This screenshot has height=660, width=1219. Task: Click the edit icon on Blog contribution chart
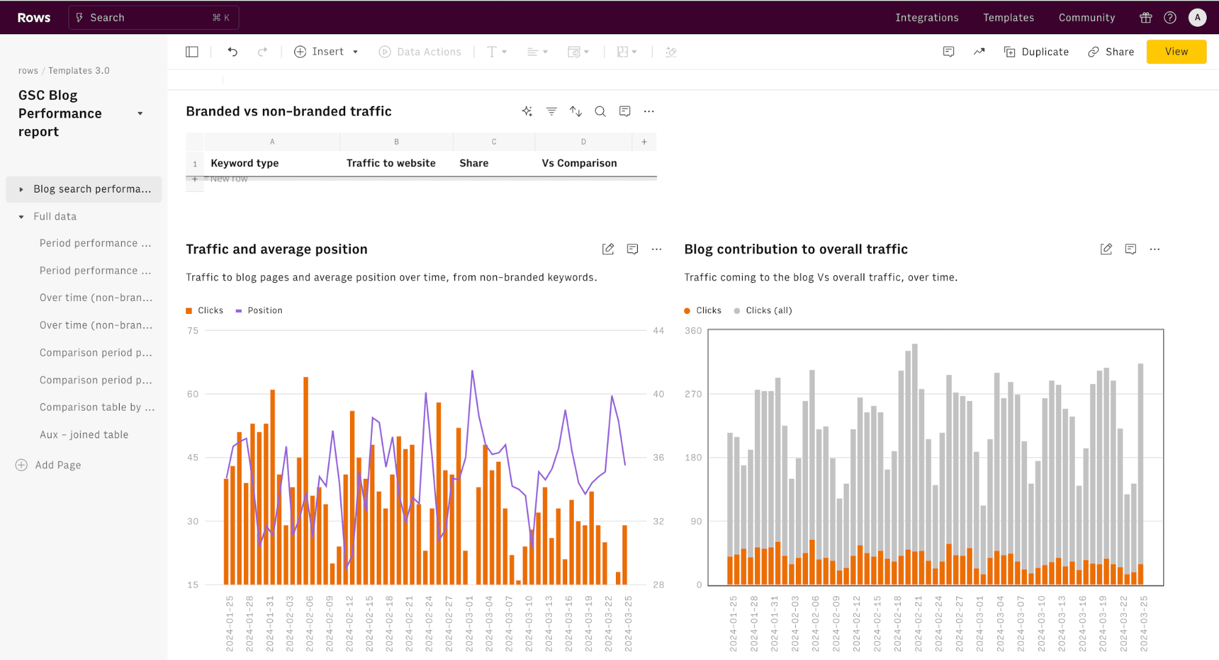(x=1106, y=249)
